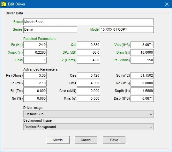The image size is (172, 152).
Task: Close the Edit Driver dialog
Action: coord(167,4)
